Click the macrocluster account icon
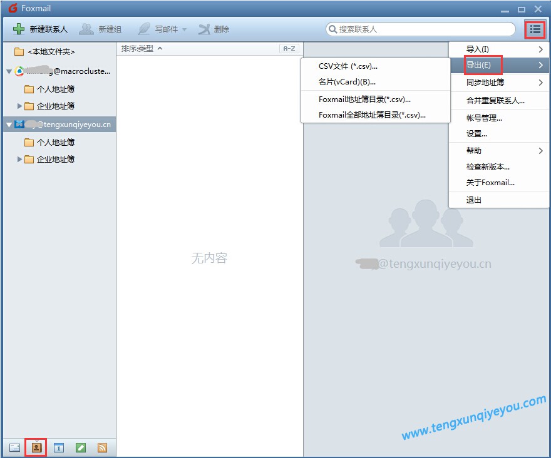This screenshot has width=551, height=458. (x=19, y=71)
